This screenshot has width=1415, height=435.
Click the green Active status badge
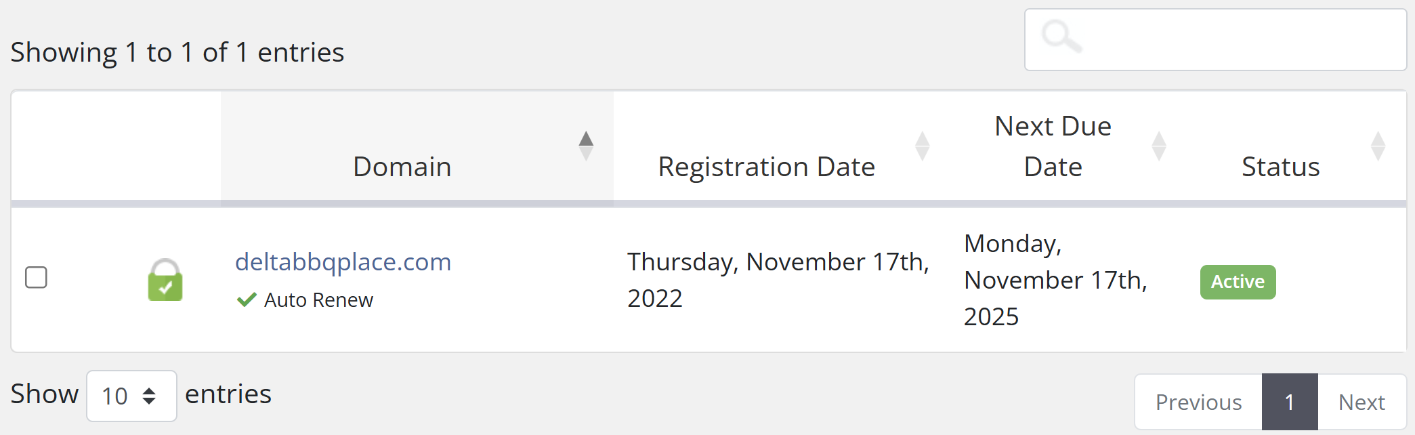coord(1238,282)
